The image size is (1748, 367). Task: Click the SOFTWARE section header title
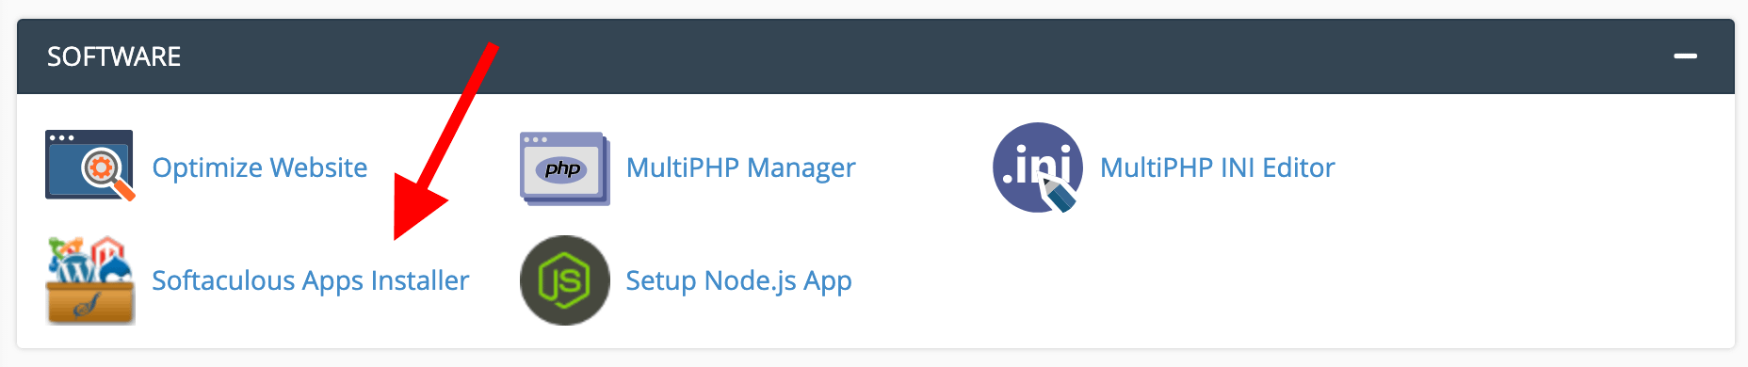pyautogui.click(x=114, y=56)
